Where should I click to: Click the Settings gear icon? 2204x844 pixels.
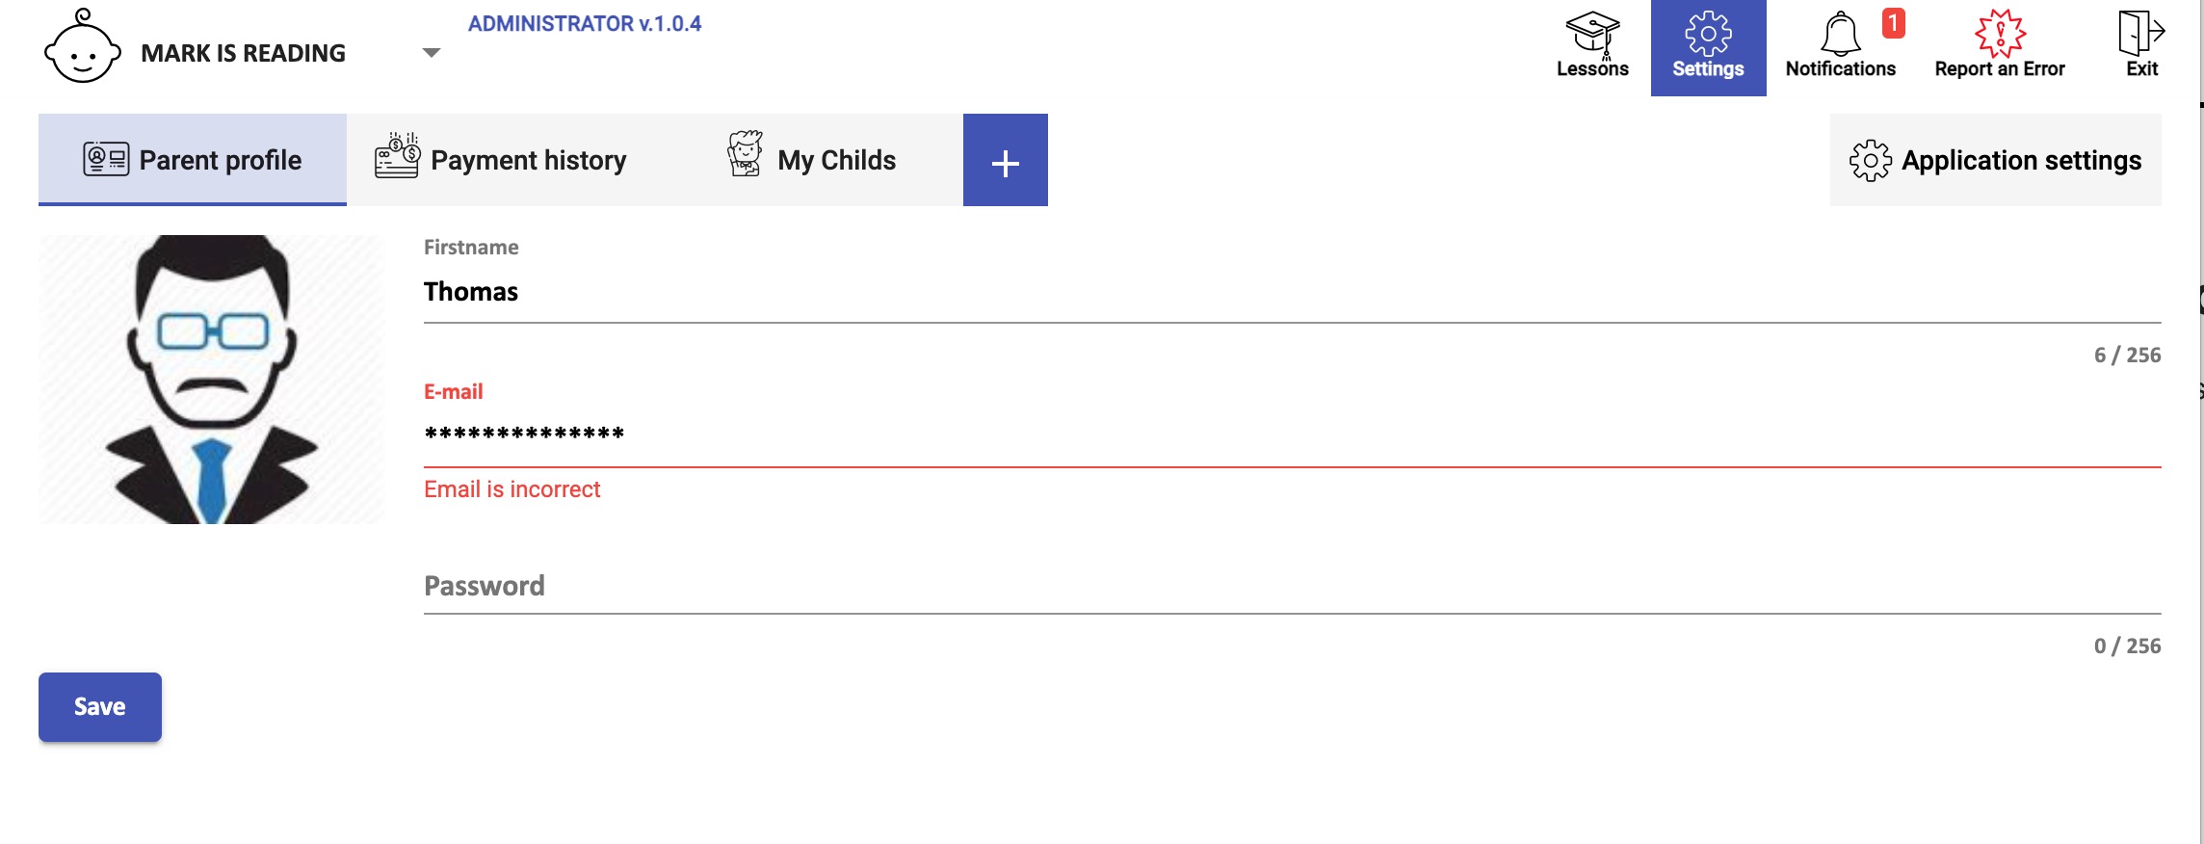click(1708, 34)
